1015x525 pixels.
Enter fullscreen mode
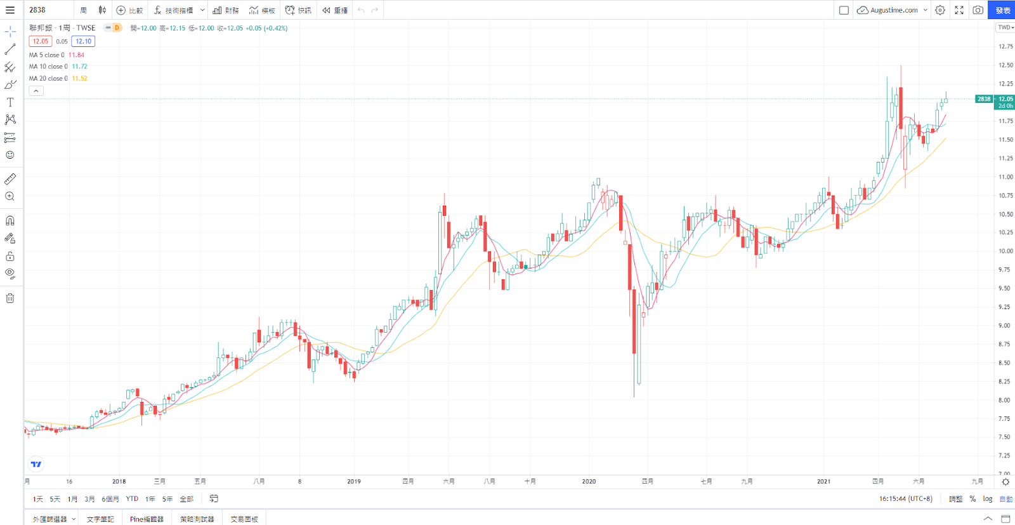click(959, 10)
